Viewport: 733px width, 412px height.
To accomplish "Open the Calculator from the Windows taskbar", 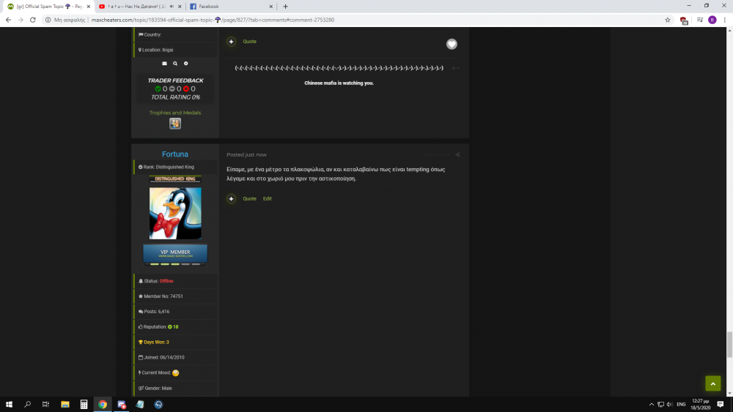I will 84,404.
